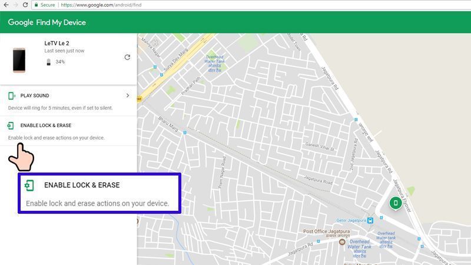Click the LeTV Le 2 device name
This screenshot has width=471, height=265.
(57, 43)
